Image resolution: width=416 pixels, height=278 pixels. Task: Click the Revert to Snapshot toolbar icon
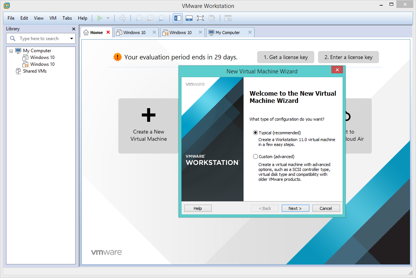[150, 18]
